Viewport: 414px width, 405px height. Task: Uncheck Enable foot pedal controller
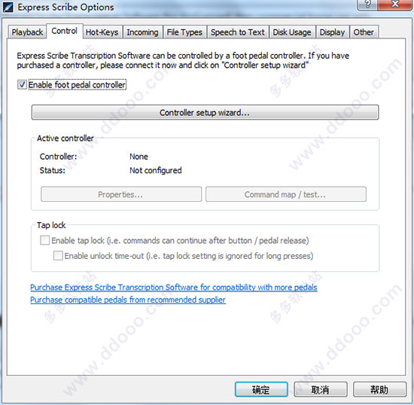pos(22,85)
